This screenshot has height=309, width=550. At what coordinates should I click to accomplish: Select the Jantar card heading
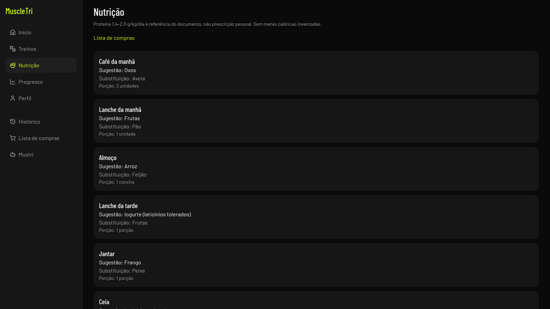[107, 254]
